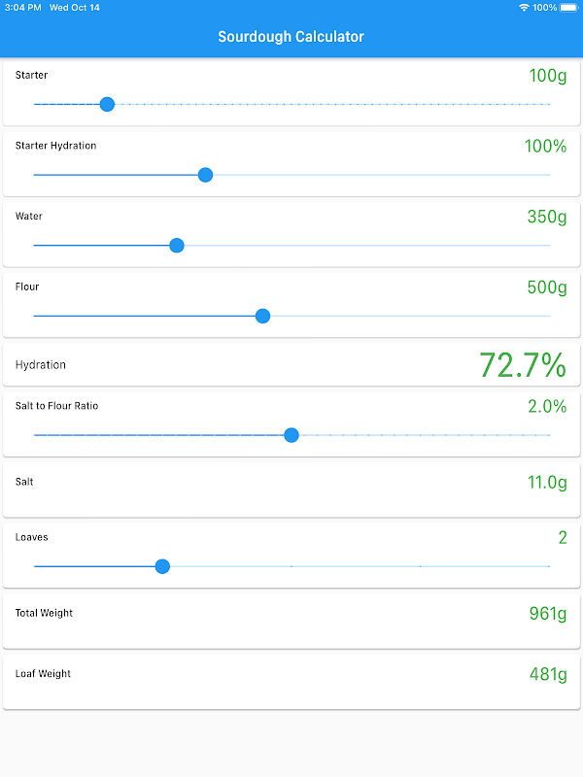Click the Starter slider handle
Screen dimensions: 583x777
107,104
